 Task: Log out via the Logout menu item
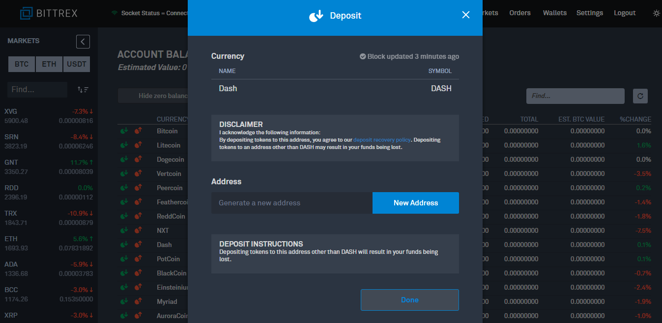coord(625,13)
